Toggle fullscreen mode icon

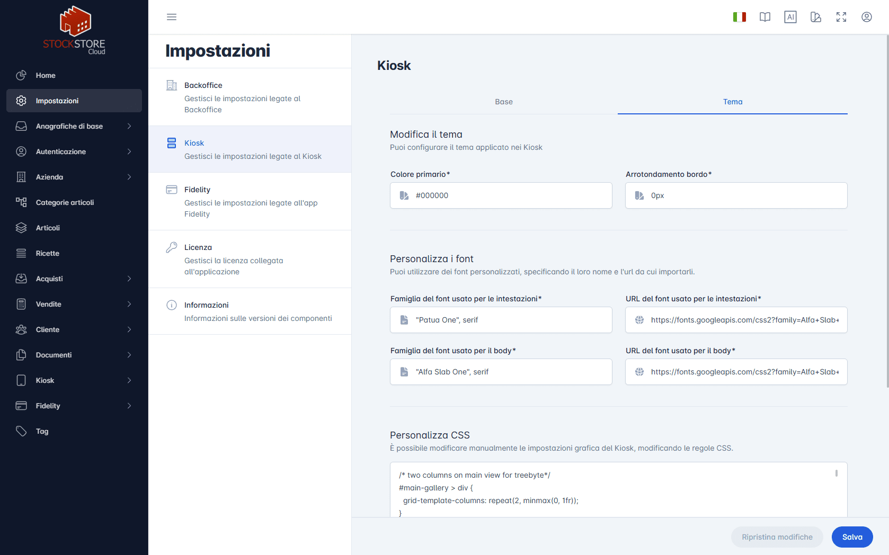point(841,17)
